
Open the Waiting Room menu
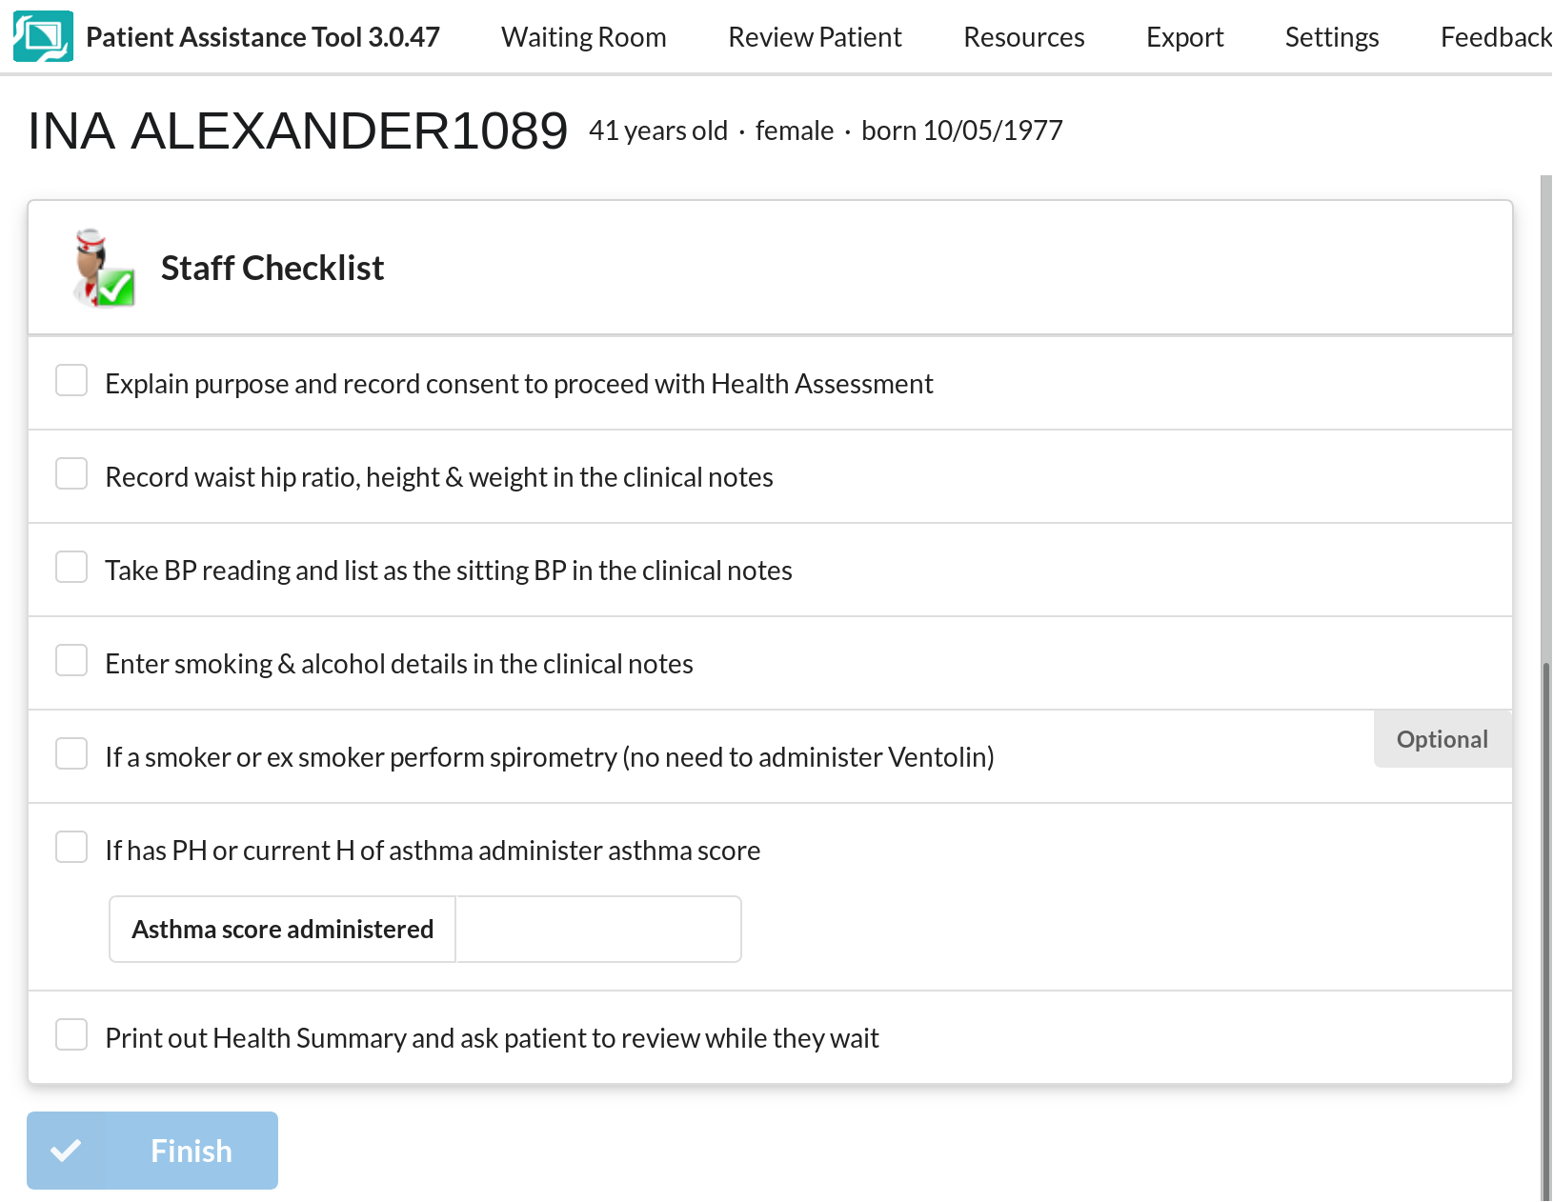click(x=583, y=37)
